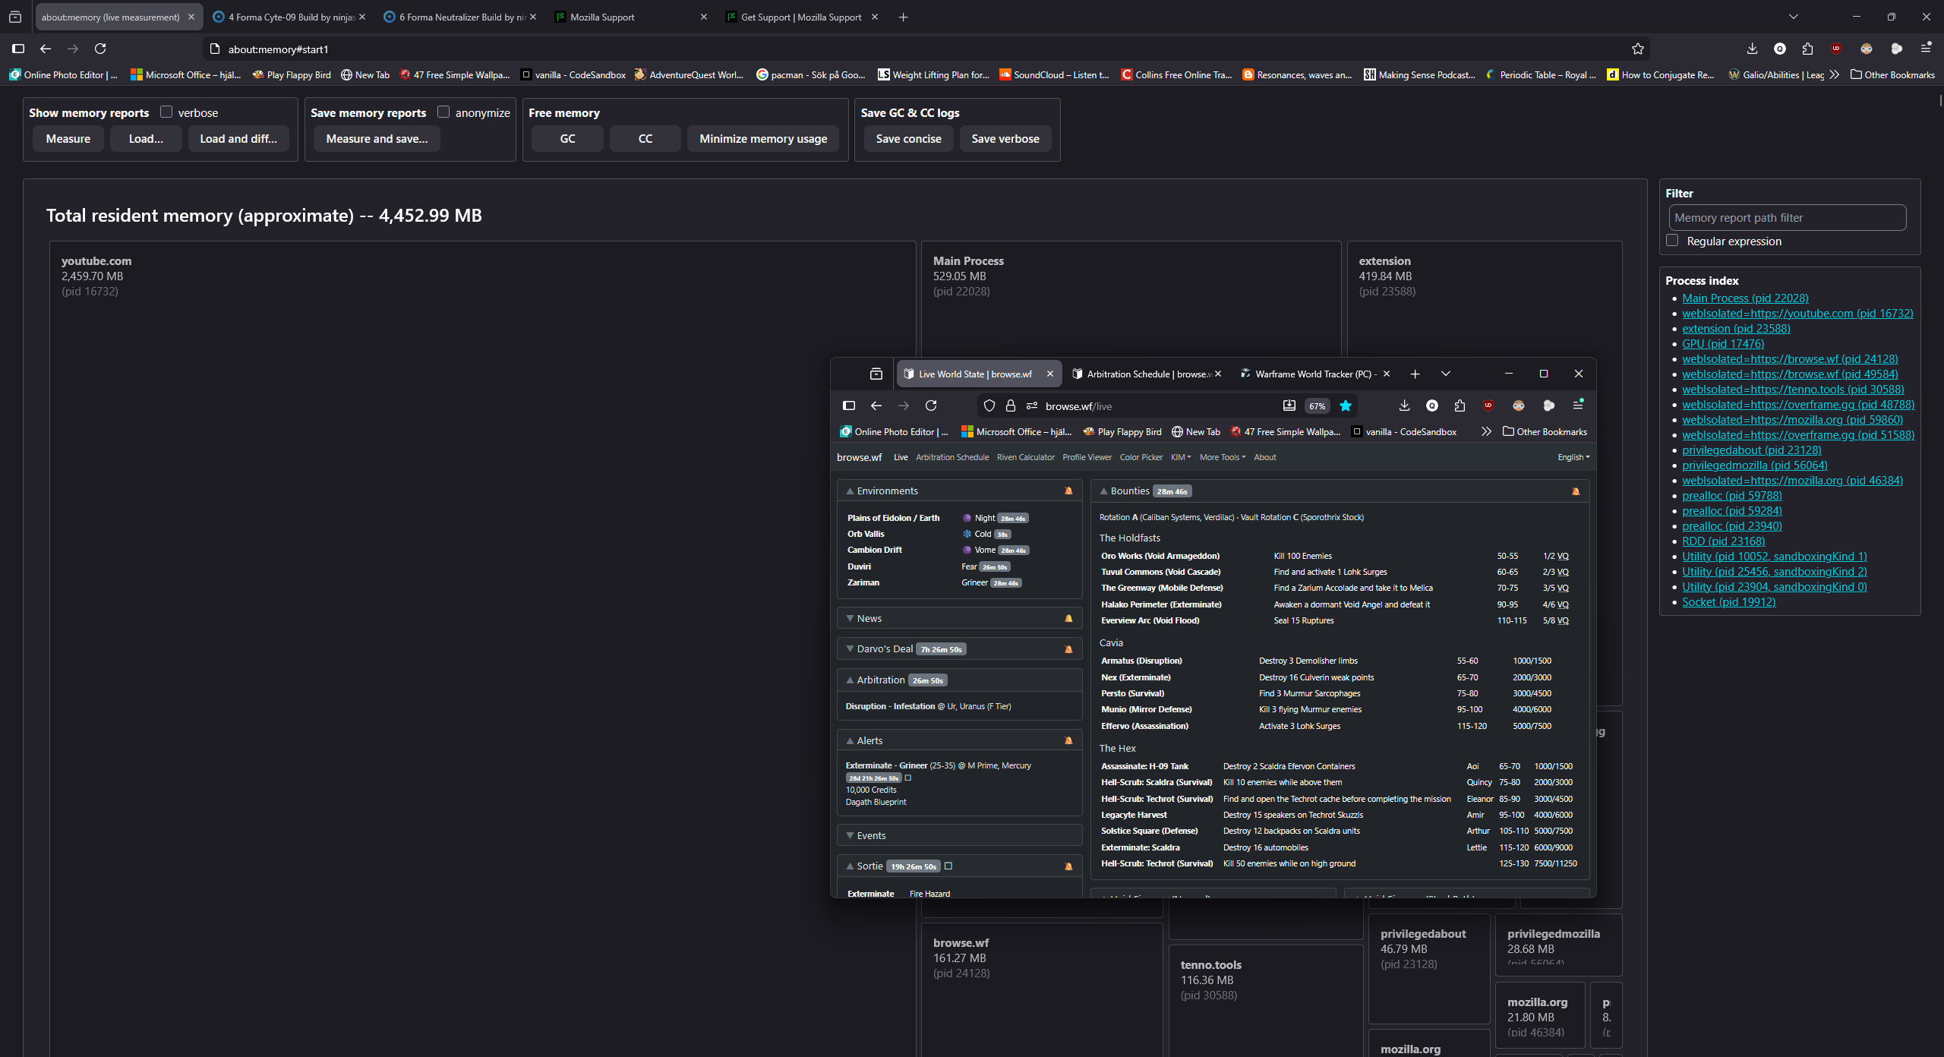Enable the Regular expression checkbox
This screenshot has width=1944, height=1057.
(x=1672, y=240)
